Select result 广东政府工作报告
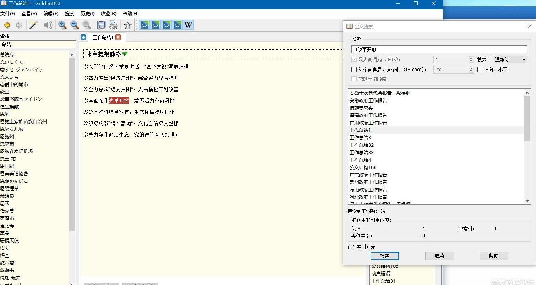 [368, 175]
